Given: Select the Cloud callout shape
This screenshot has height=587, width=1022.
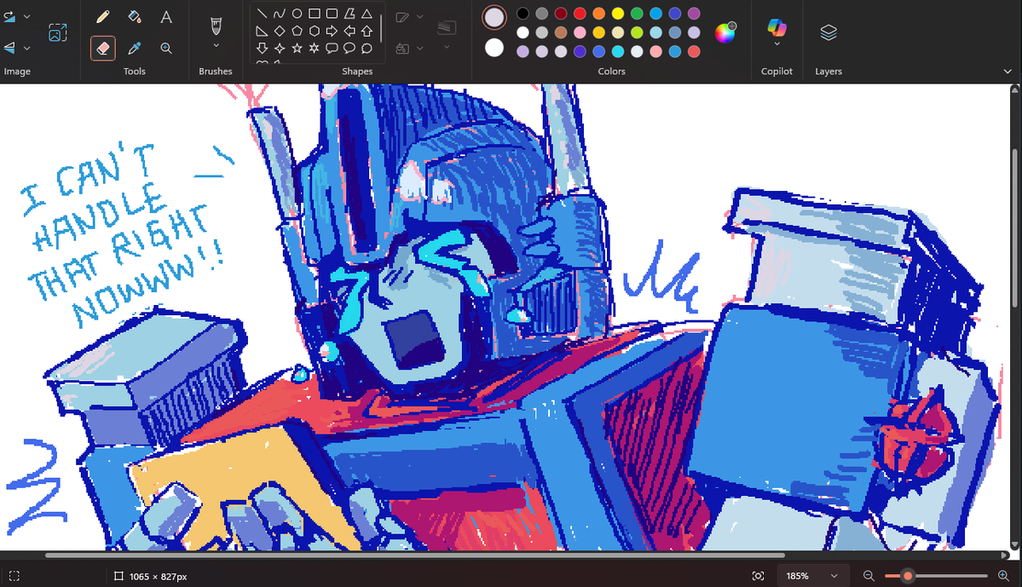Looking at the screenshot, I should 367,49.
